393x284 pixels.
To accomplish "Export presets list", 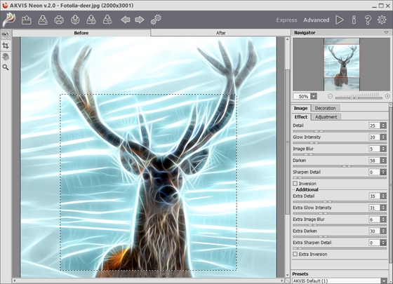I will [107, 20].
